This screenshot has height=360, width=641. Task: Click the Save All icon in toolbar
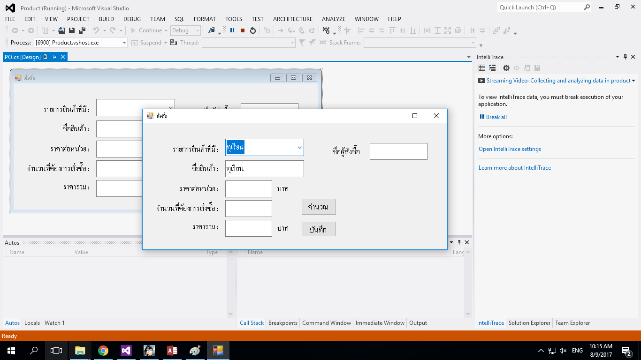pos(82,30)
